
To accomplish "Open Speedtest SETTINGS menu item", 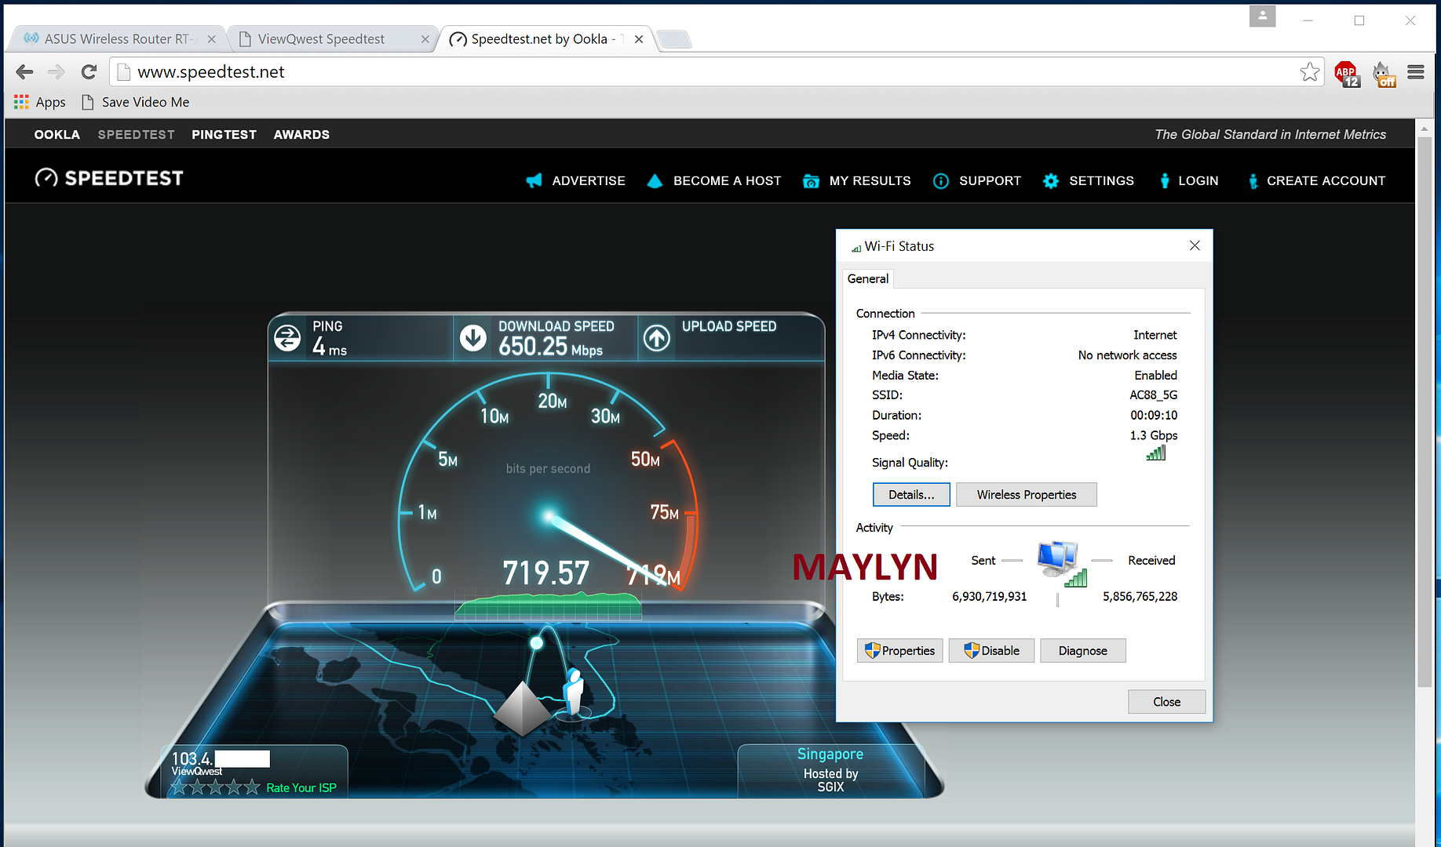I will (x=1100, y=181).
